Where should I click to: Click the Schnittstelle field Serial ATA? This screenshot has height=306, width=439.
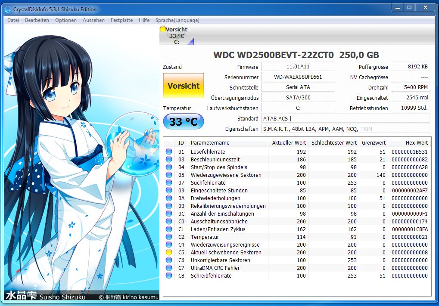(x=298, y=87)
